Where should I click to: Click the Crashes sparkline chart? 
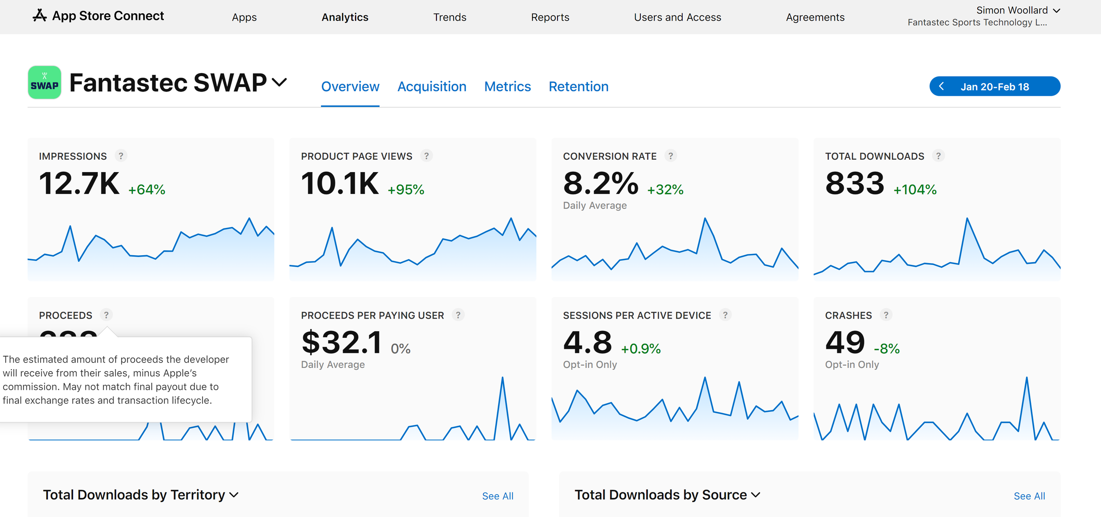coord(937,408)
